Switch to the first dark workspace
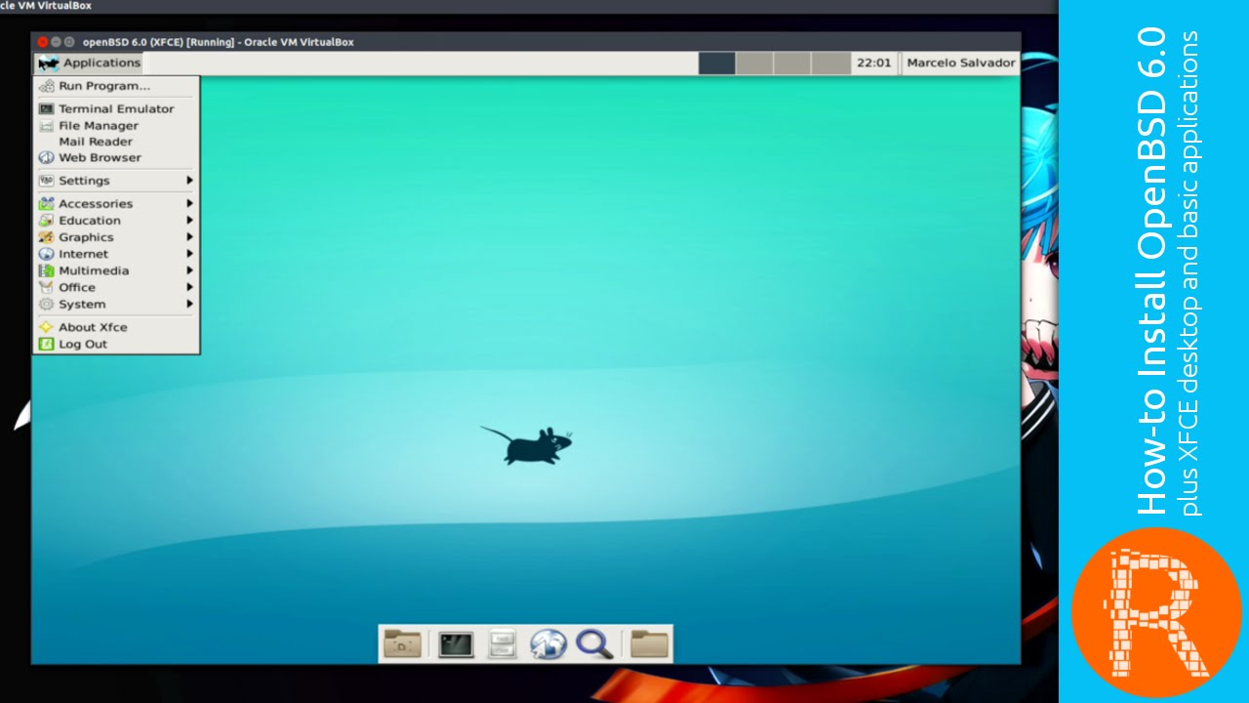The height and width of the screenshot is (703, 1249). pyautogui.click(x=717, y=62)
